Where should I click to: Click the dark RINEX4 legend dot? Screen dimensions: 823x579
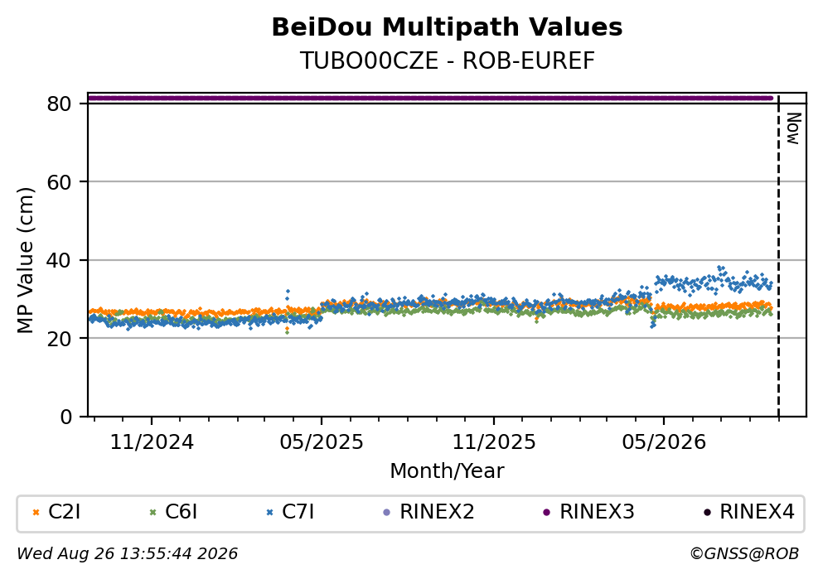pyautogui.click(x=706, y=513)
